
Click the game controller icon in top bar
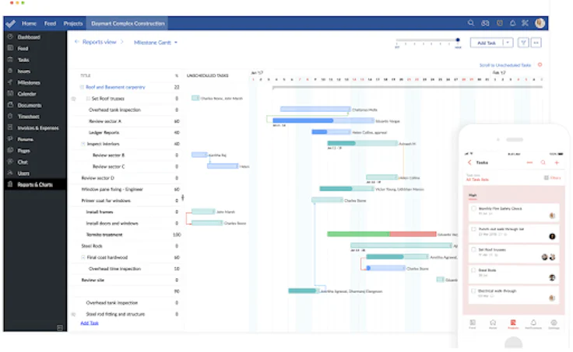click(485, 23)
